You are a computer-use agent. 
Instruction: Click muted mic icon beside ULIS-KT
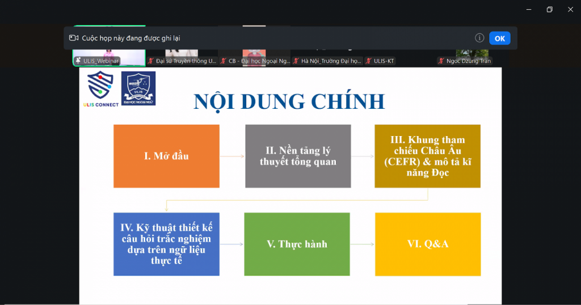point(369,61)
